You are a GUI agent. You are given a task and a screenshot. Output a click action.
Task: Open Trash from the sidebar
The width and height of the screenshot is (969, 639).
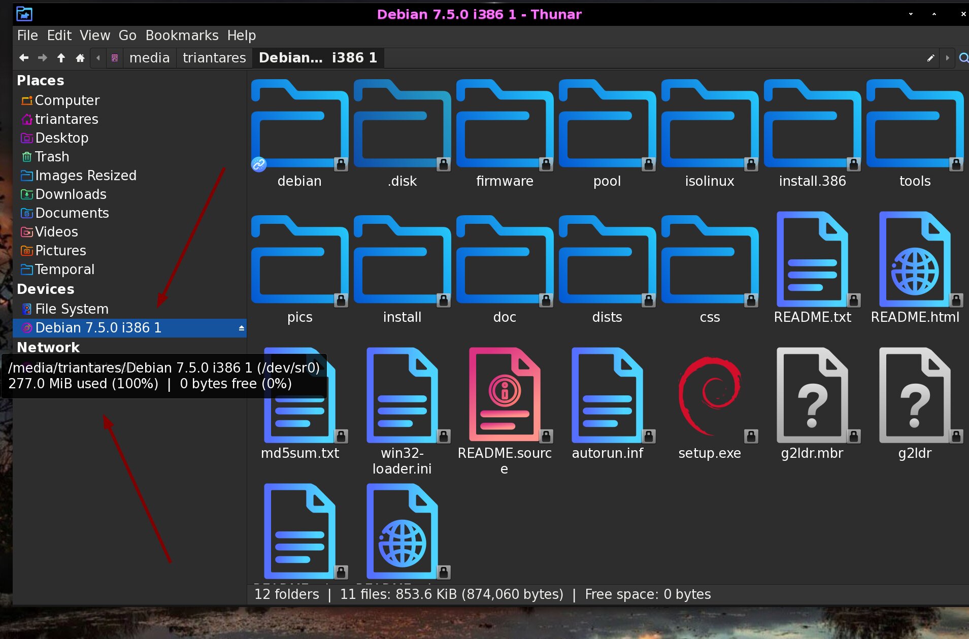tap(52, 157)
